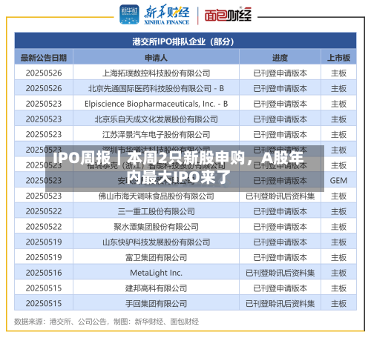Image resolution: width=371 pixels, height=338 pixels.
Task: Click date 20250515 in 手回集团 row
Action: (x=44, y=303)
